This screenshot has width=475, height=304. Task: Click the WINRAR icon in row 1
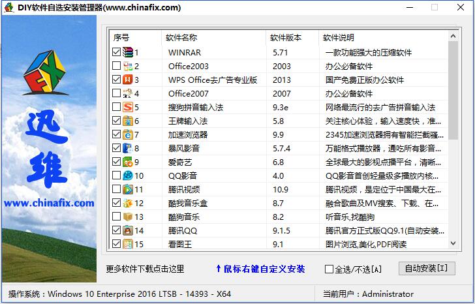128,52
